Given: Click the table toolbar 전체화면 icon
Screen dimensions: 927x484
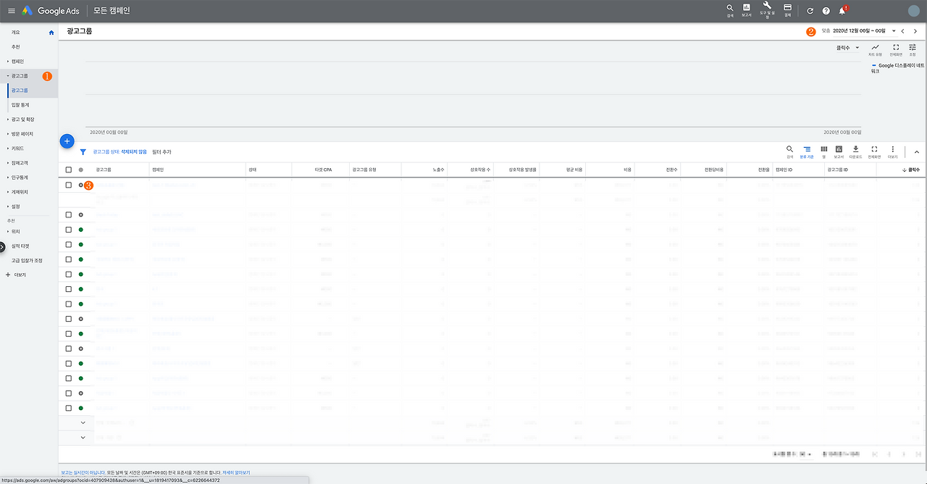Looking at the screenshot, I should [874, 151].
